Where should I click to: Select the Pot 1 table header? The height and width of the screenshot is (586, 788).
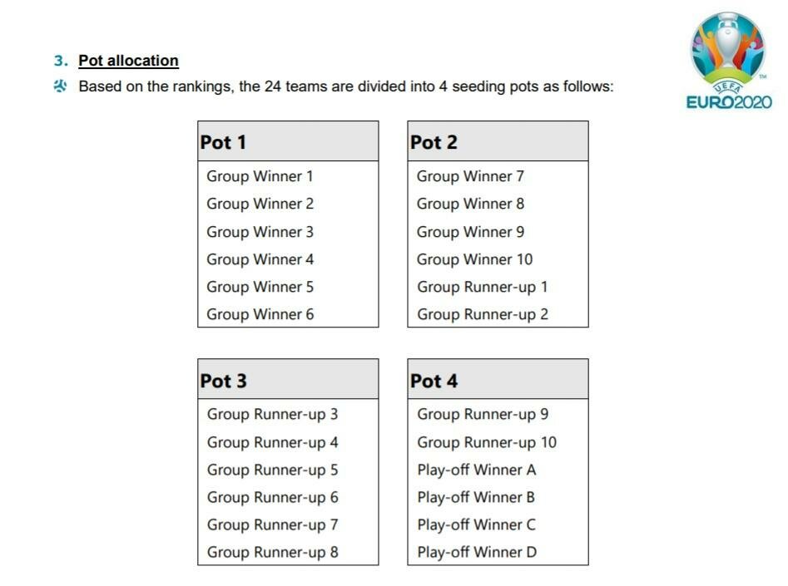point(288,141)
